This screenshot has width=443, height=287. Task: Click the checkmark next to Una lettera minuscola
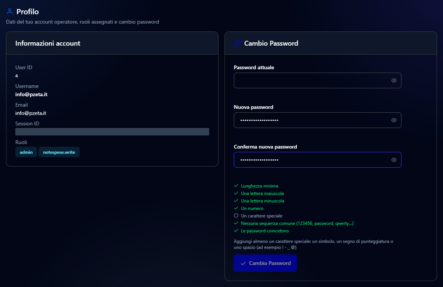[x=236, y=201]
